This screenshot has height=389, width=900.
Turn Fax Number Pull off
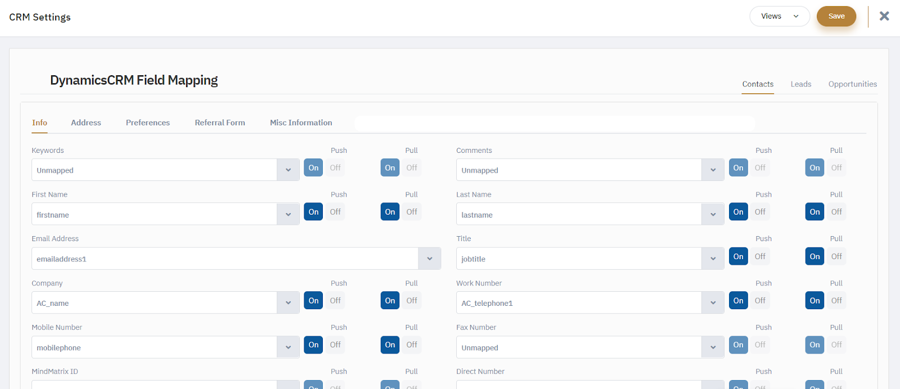836,345
